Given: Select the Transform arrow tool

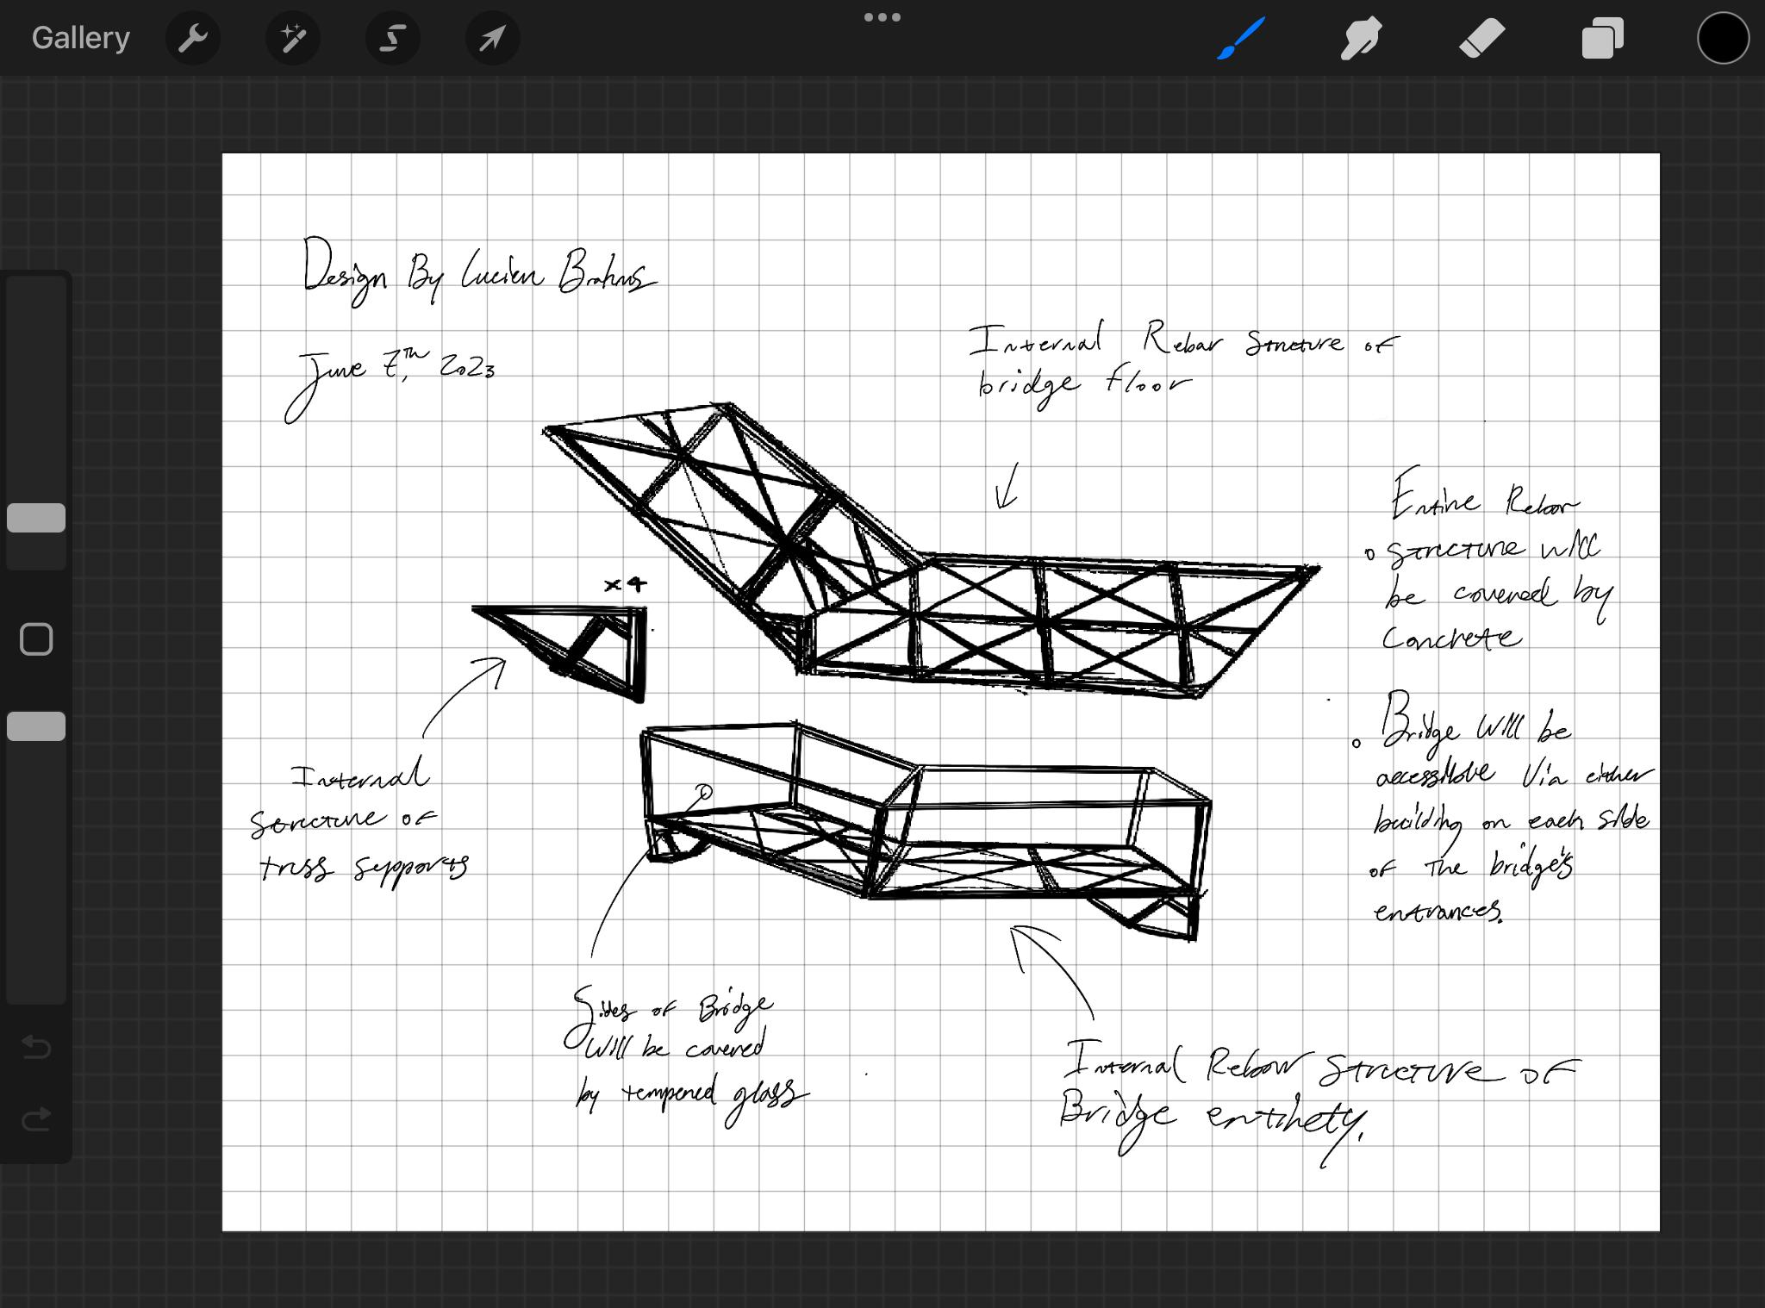Looking at the screenshot, I should click(492, 38).
